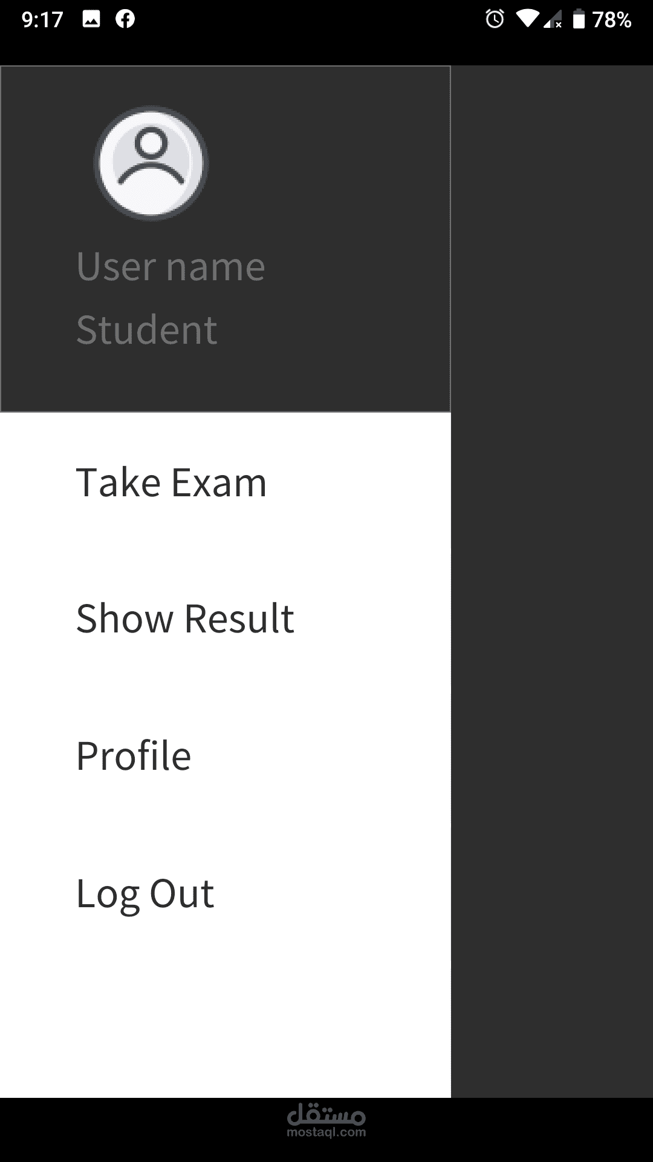Tap the battery icon
The image size is (653, 1162).
pyautogui.click(x=579, y=19)
